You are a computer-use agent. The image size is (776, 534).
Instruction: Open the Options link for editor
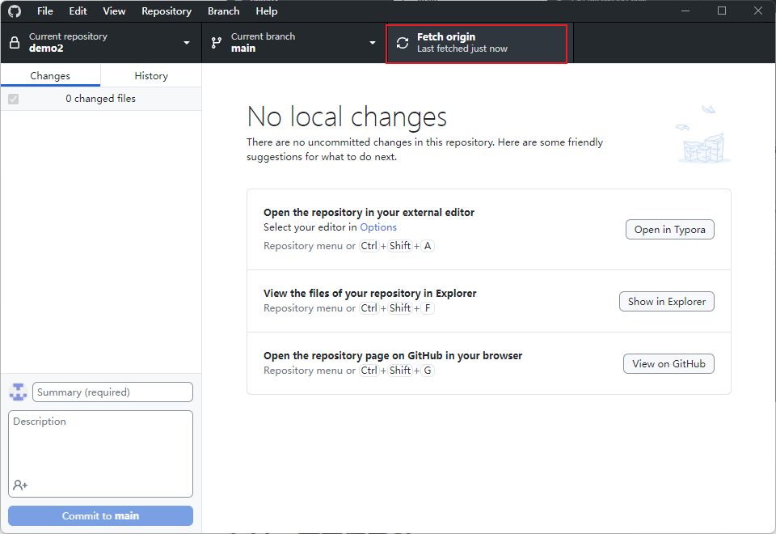point(378,227)
